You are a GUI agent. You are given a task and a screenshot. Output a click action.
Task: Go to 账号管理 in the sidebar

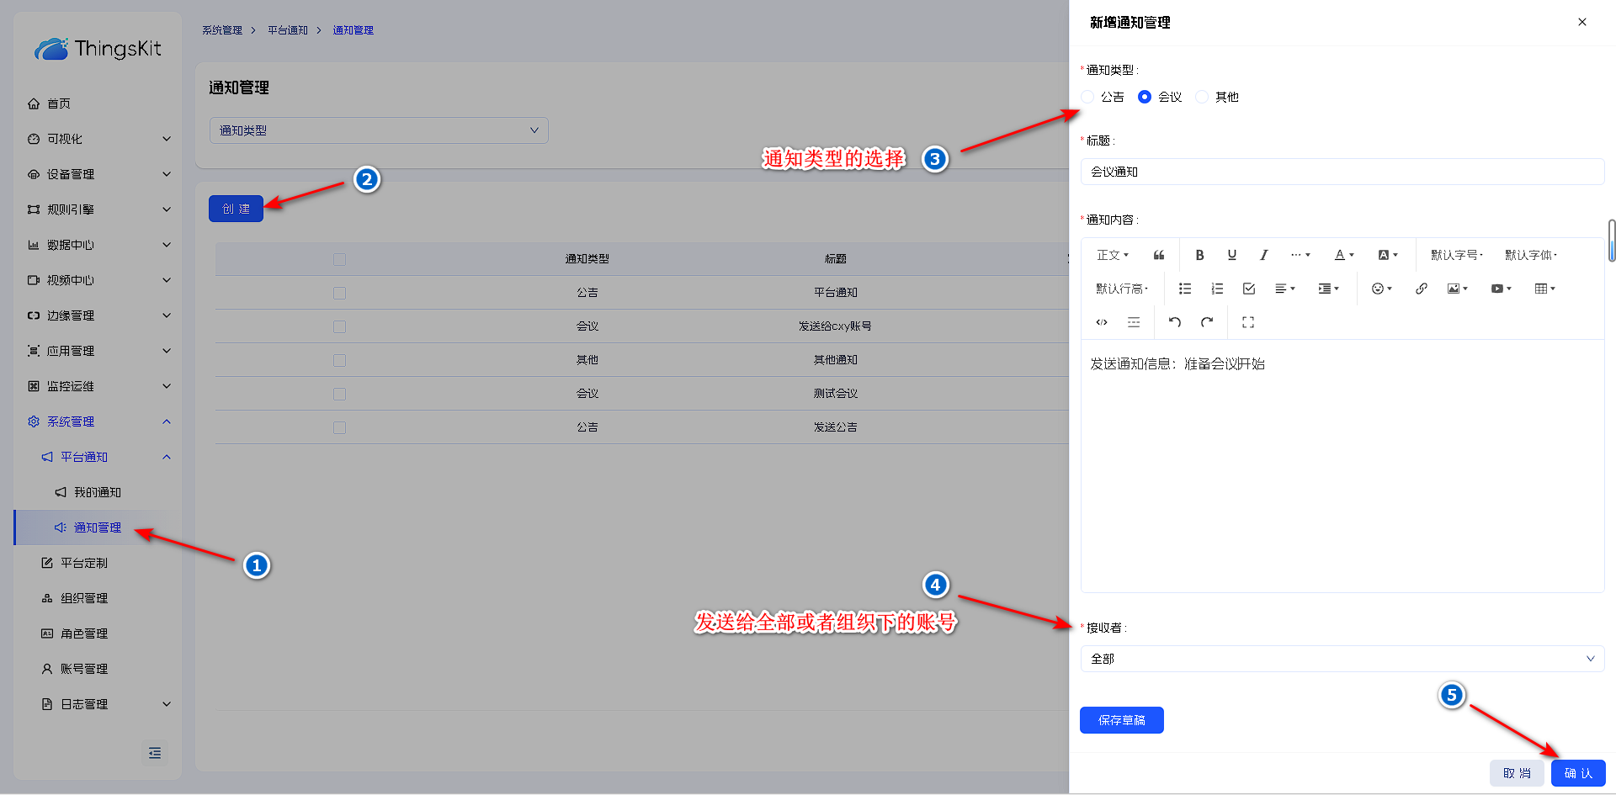point(83,669)
